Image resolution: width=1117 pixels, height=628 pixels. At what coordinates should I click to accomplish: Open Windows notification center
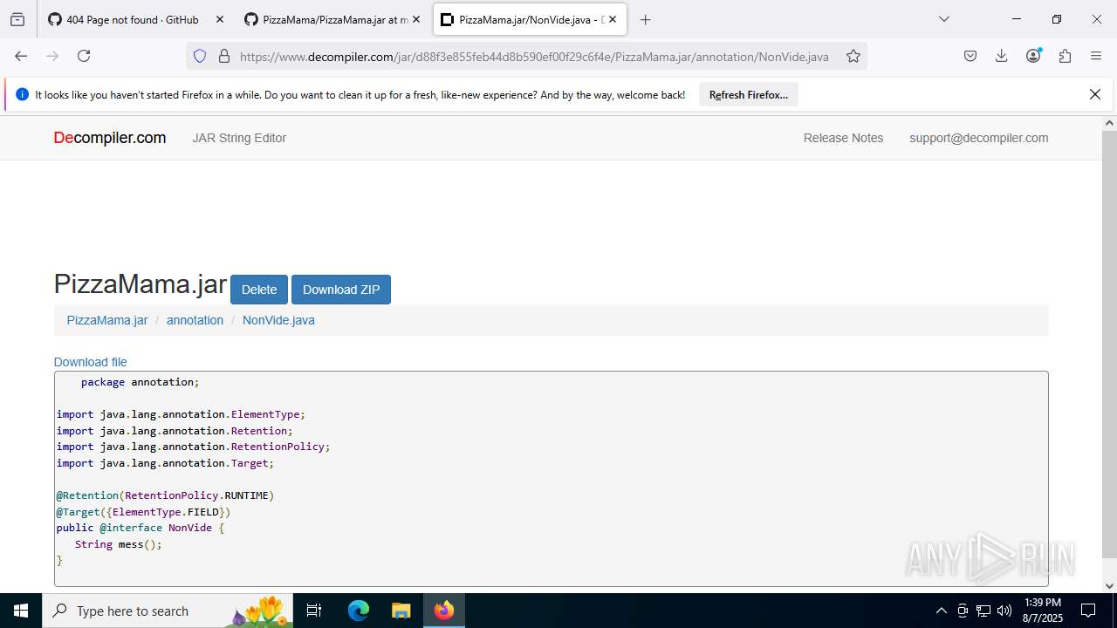tap(1088, 611)
